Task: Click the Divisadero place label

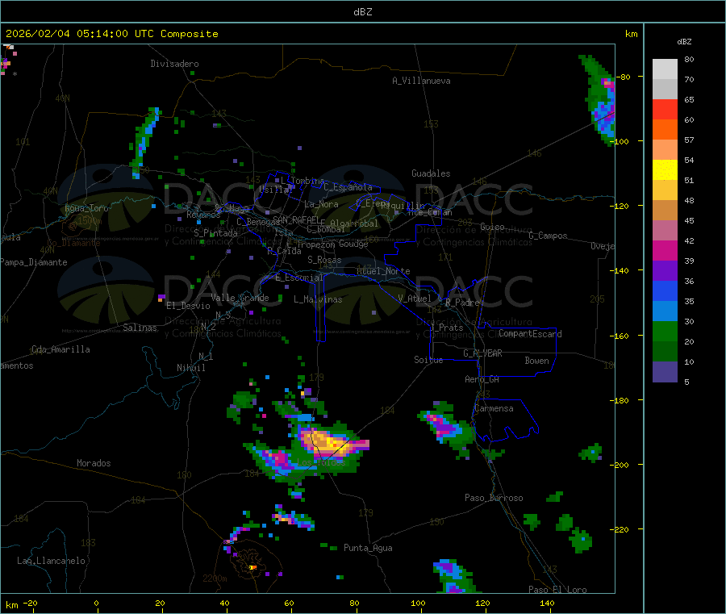Action: point(174,64)
